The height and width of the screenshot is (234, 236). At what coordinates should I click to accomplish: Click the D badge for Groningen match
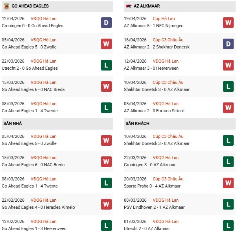(x=106, y=22)
